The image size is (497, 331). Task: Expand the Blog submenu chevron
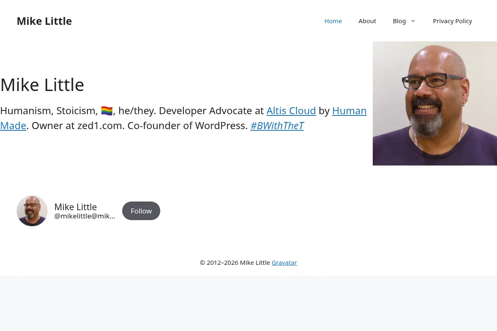[413, 21]
